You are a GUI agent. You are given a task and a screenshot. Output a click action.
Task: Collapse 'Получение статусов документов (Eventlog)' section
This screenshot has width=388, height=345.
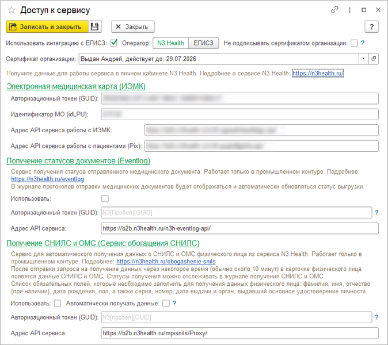coord(78,161)
